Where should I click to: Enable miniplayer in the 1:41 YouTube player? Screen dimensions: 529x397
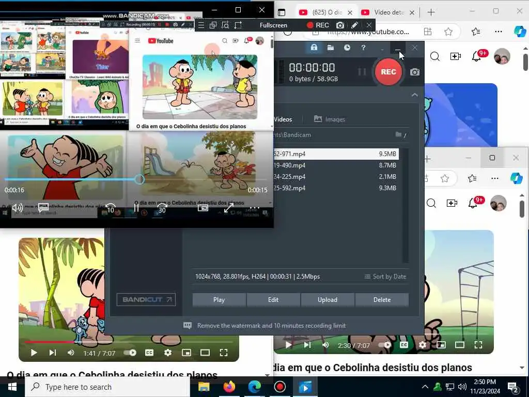(186, 353)
